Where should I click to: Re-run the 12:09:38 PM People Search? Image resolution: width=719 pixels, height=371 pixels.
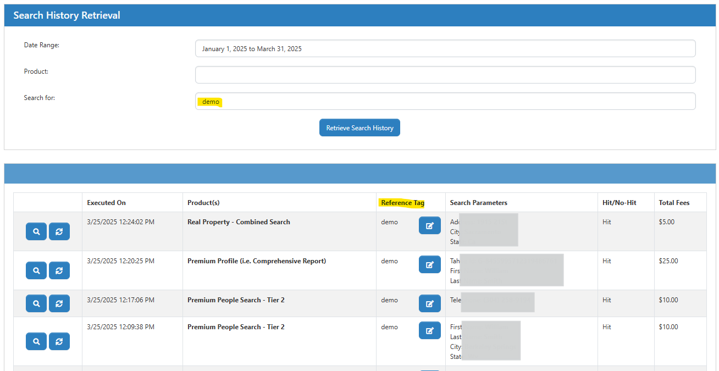59,341
